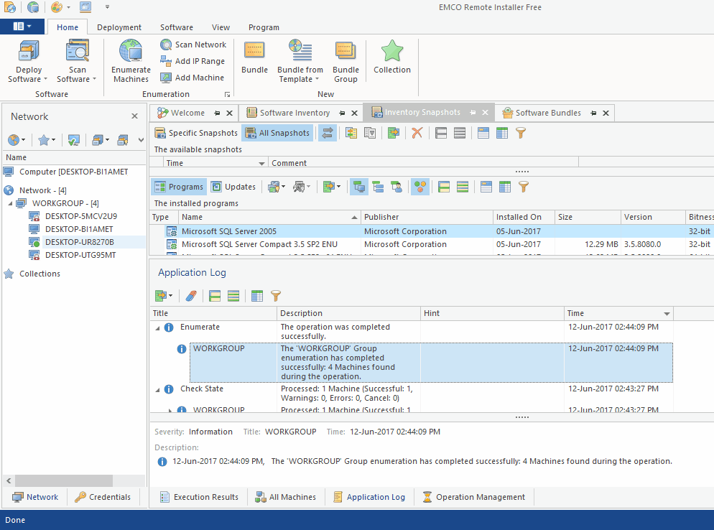Image resolution: width=714 pixels, height=530 pixels.
Task: Pin the Software Inventory tab
Action: (342, 113)
